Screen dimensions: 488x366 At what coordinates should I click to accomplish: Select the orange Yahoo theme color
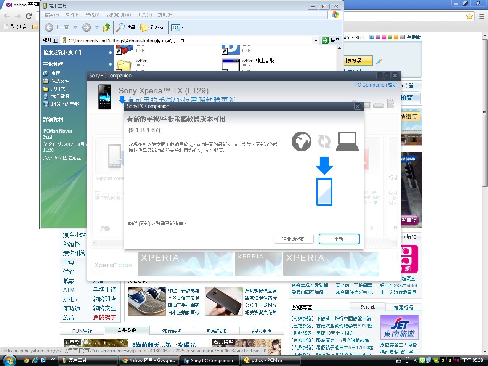396,37
